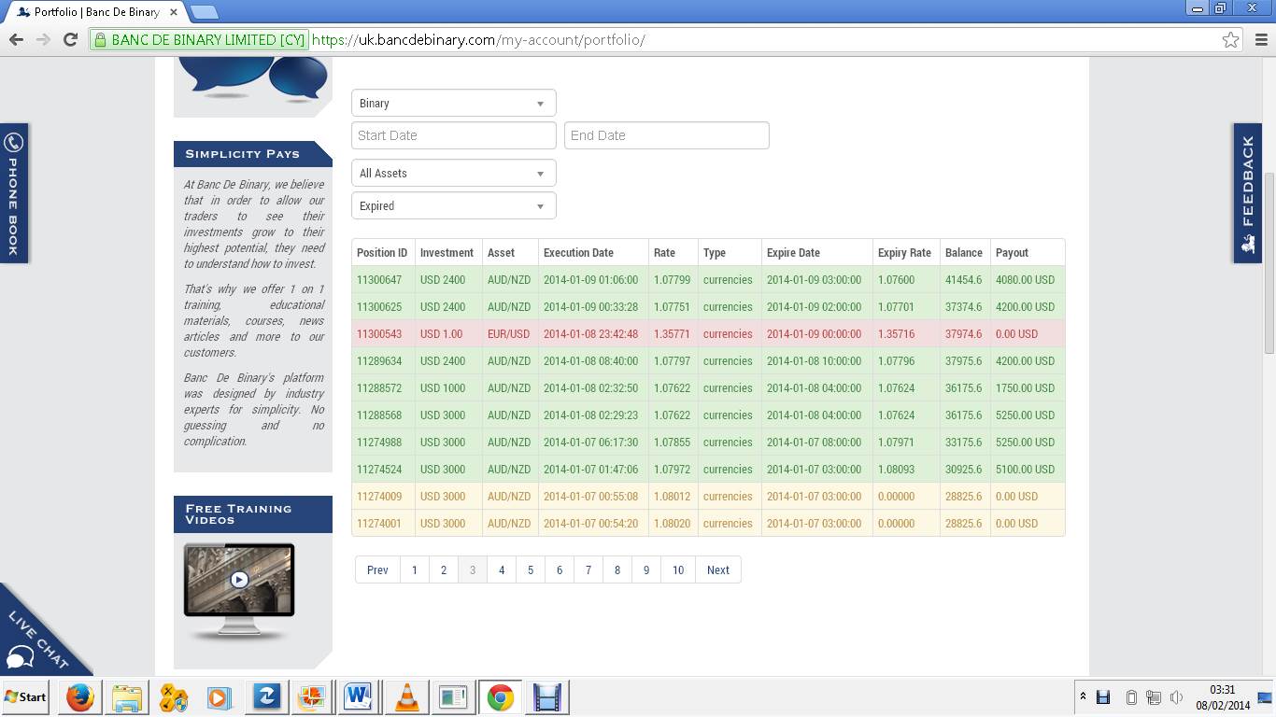Click the Expiry Rate column header
Image resolution: width=1276 pixels, height=717 pixels.
pos(904,252)
